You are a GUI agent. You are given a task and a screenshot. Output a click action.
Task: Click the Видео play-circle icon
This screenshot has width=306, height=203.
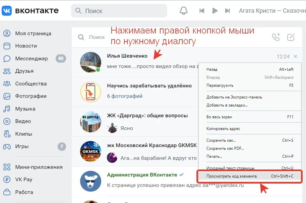tap(7, 121)
